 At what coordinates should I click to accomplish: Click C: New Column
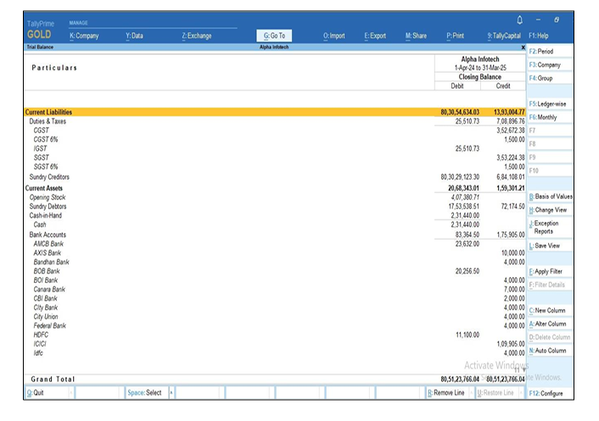tap(550, 310)
